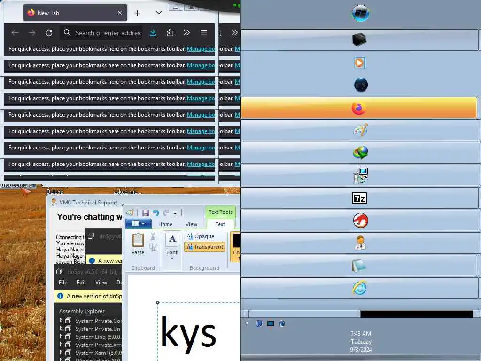This screenshot has width=481, height=361.
Task: Set Paint text background to Opaque
Action: point(200,236)
